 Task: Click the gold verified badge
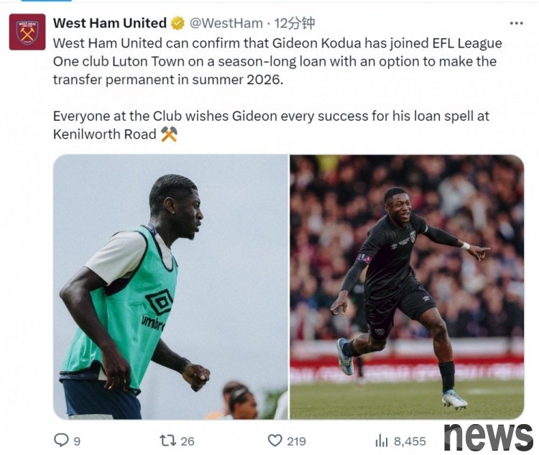178,24
